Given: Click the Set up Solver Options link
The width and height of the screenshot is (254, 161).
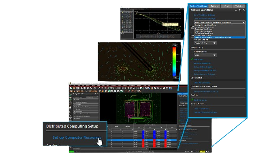Looking at the screenshot, I should click(x=203, y=67).
